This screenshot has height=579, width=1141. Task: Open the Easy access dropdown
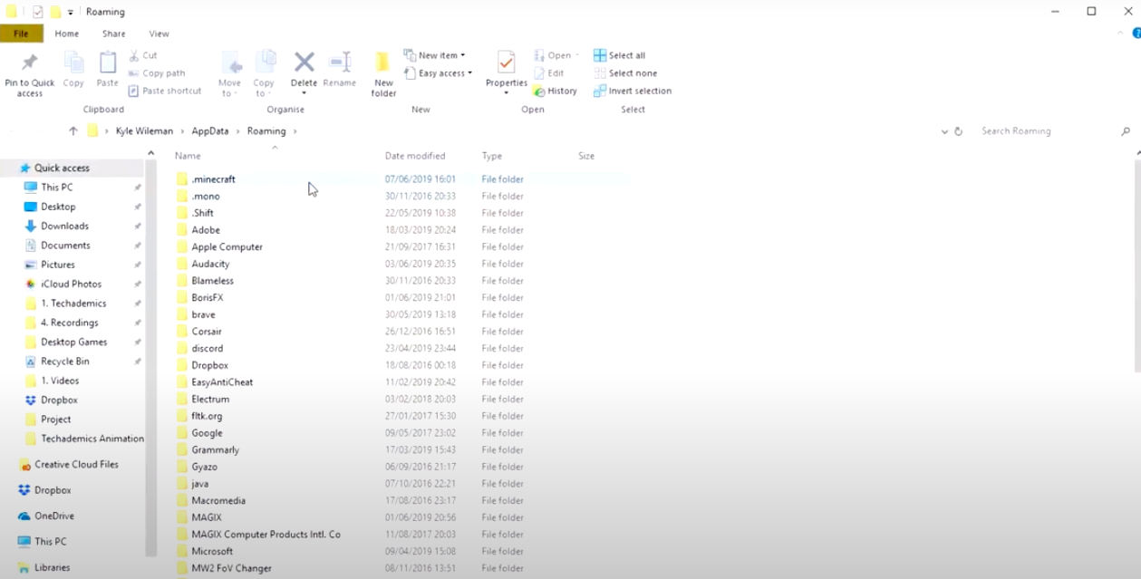[x=438, y=73]
